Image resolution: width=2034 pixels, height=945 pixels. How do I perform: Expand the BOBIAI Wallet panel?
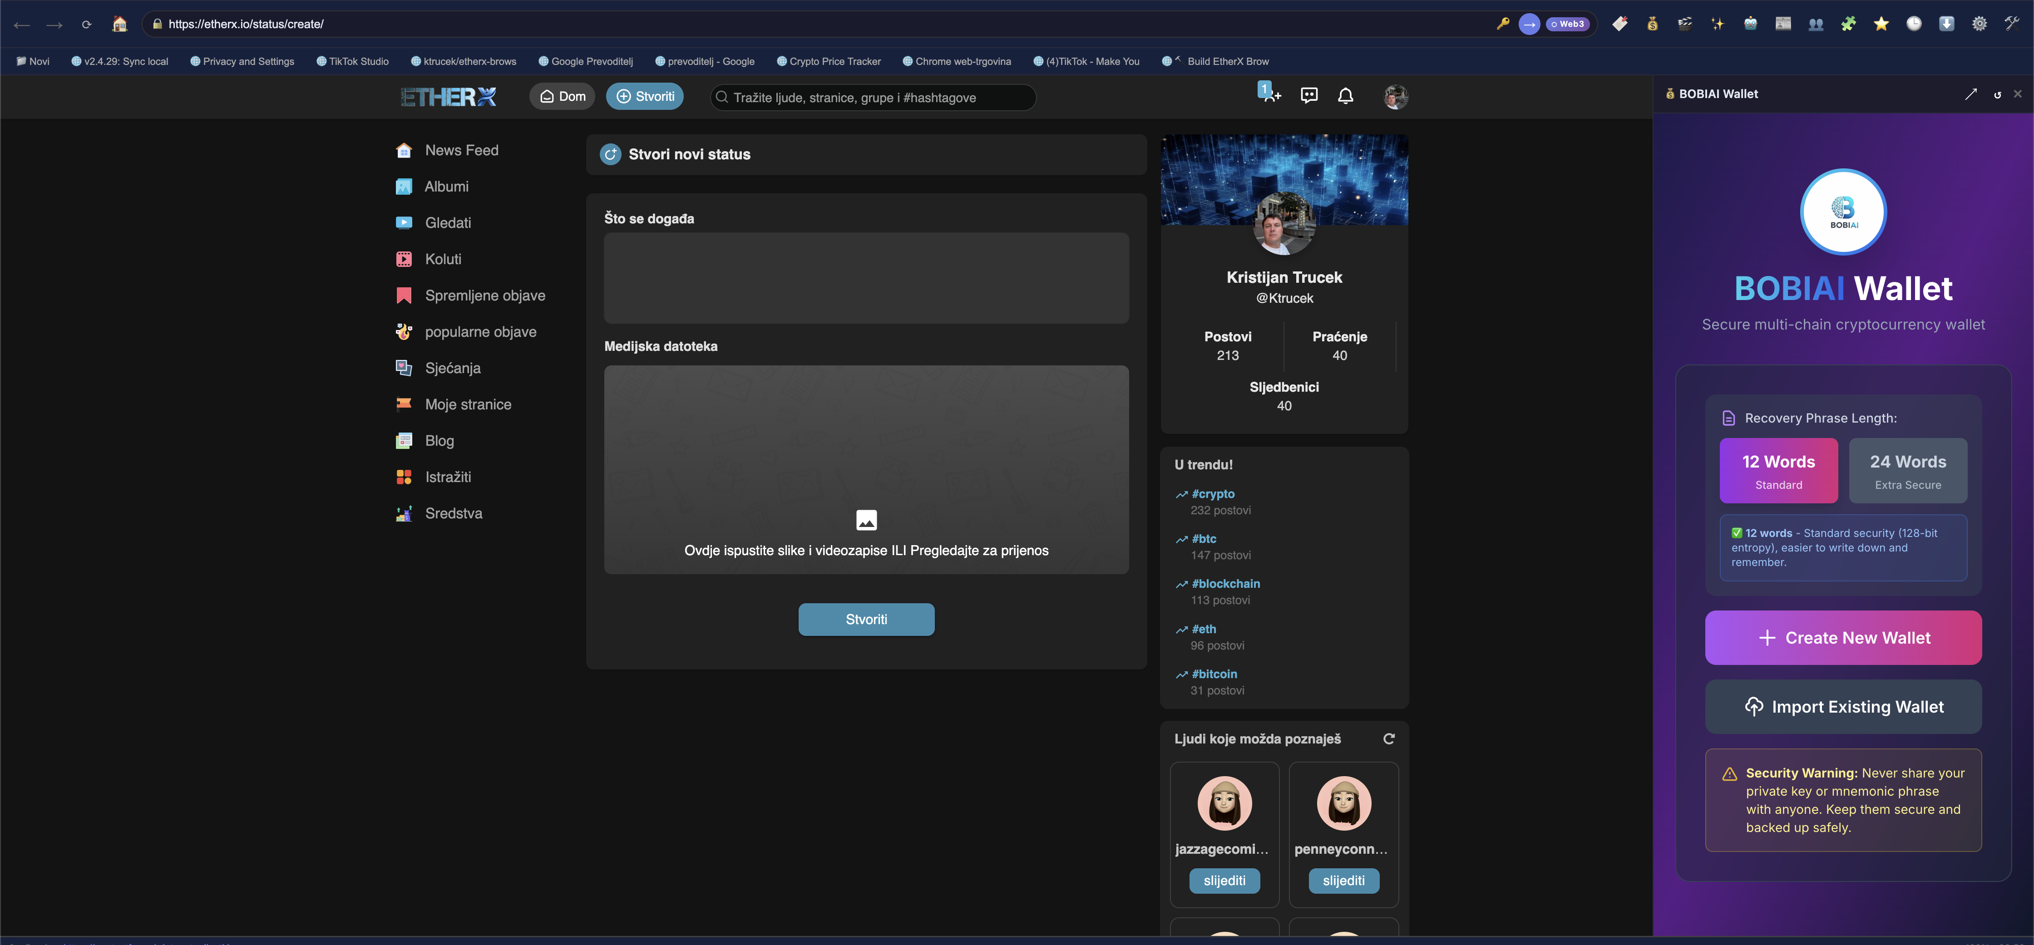1972,94
